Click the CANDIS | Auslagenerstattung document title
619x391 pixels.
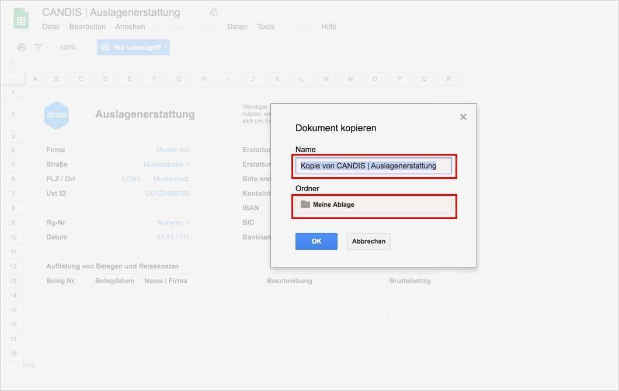[x=111, y=12]
